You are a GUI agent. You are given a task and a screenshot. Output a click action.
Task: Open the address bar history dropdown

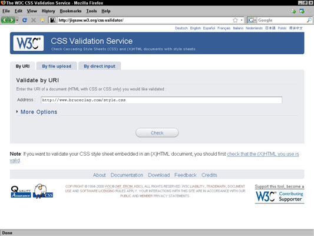[242, 20]
